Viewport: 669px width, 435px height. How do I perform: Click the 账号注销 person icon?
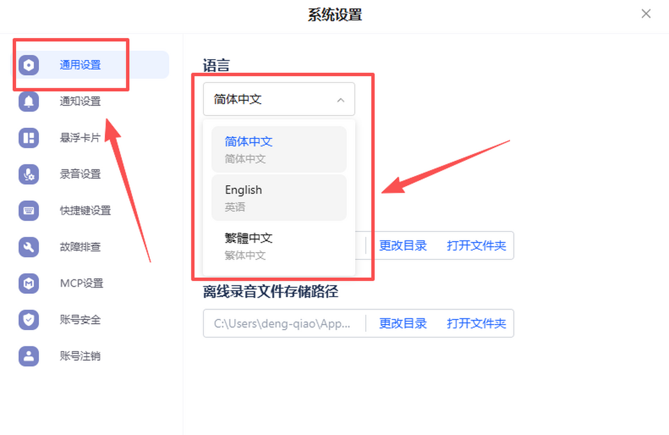(29, 356)
